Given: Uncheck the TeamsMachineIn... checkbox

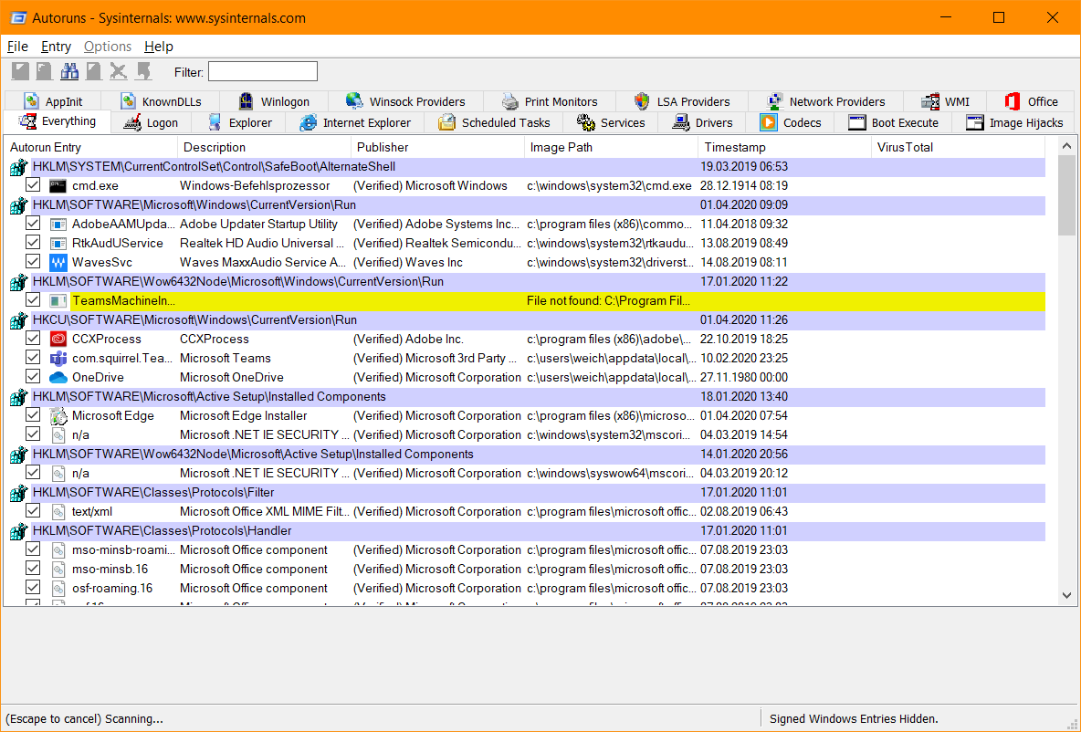Looking at the screenshot, I should (x=32, y=300).
